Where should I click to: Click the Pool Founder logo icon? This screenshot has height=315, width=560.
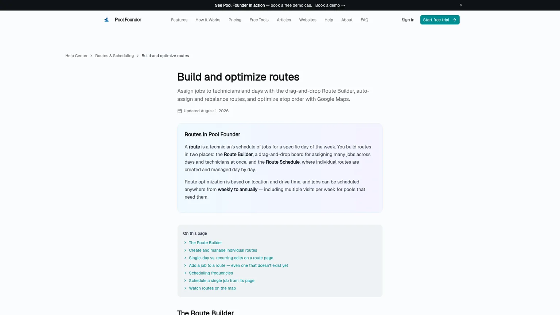pos(106,20)
